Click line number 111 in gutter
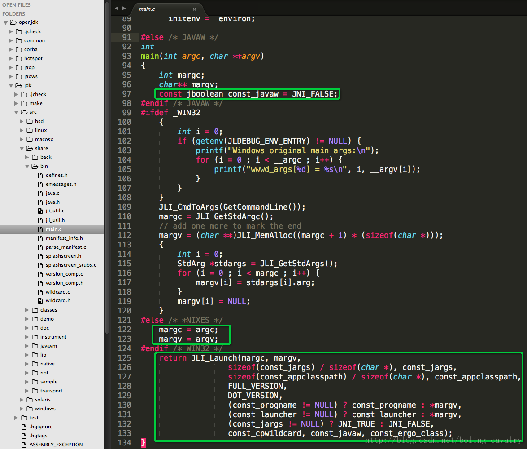The image size is (527, 449). point(124,226)
